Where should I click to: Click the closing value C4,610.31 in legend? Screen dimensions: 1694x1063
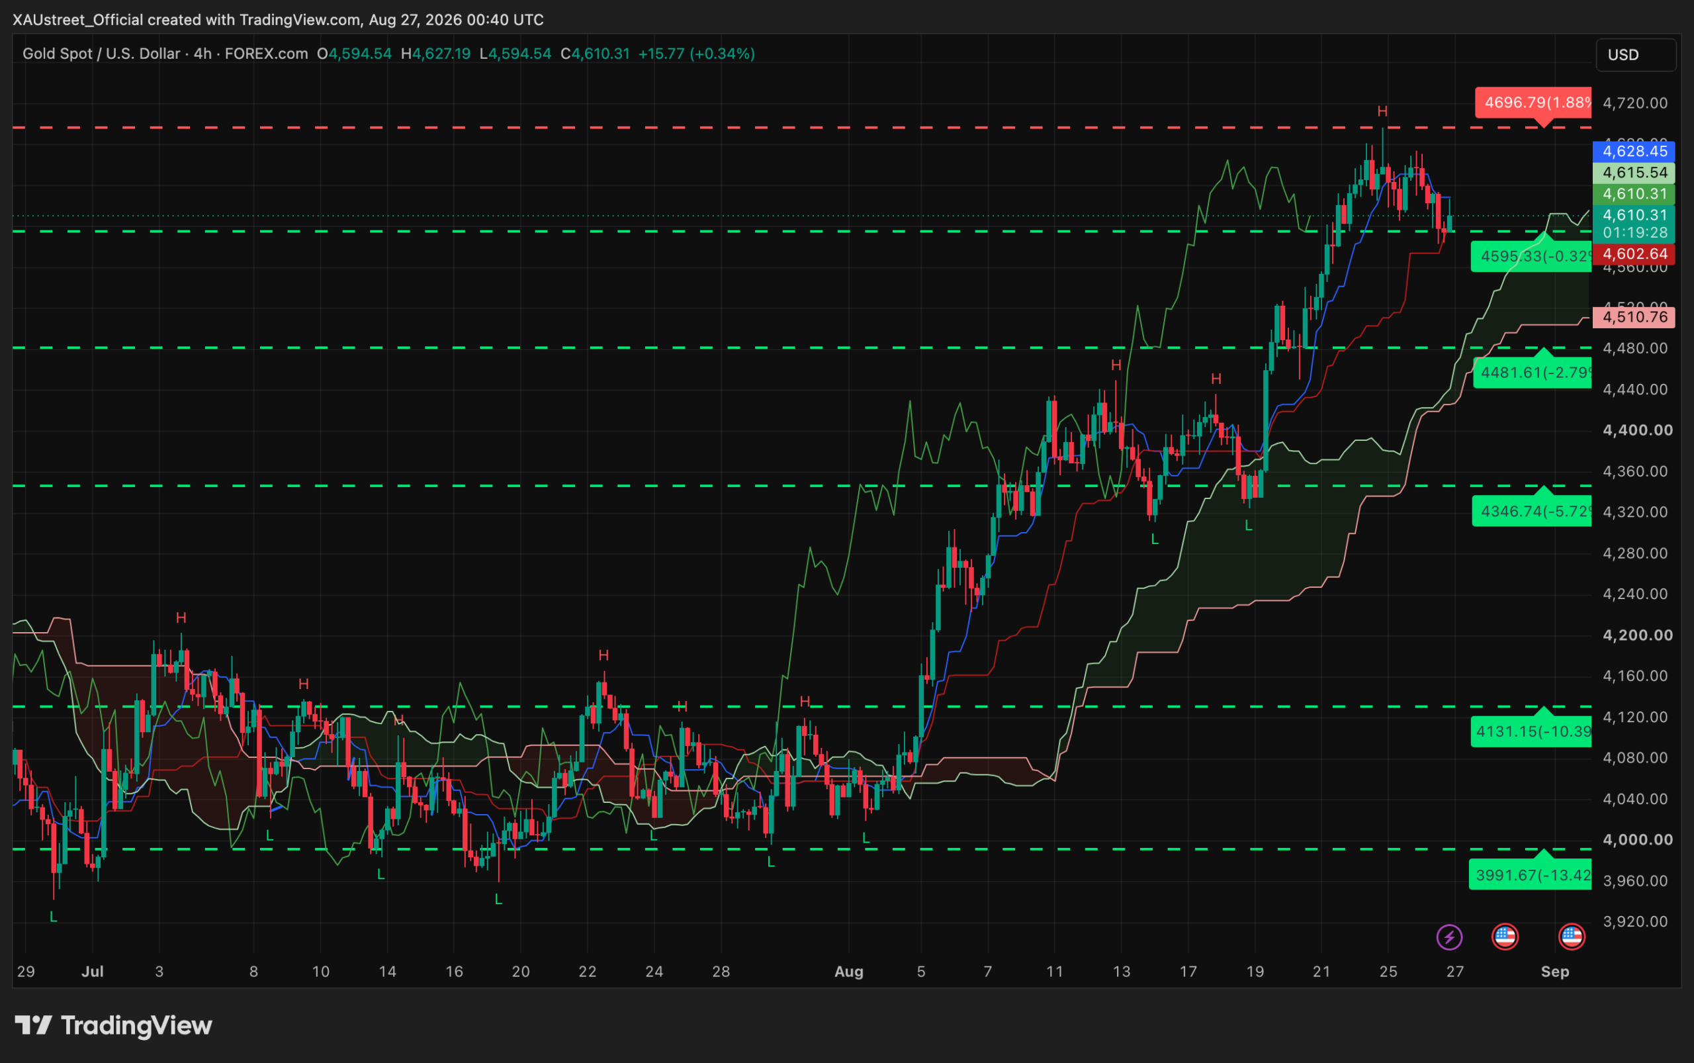(596, 54)
